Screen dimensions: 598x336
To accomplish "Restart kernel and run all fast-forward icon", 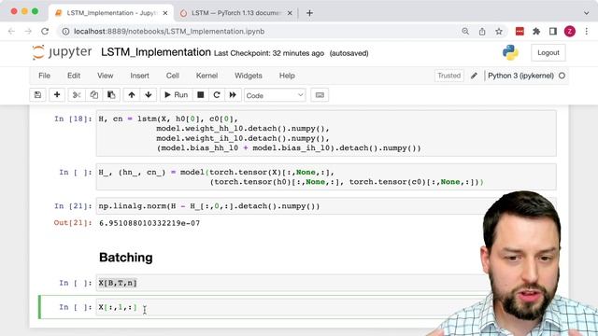I will (x=233, y=95).
